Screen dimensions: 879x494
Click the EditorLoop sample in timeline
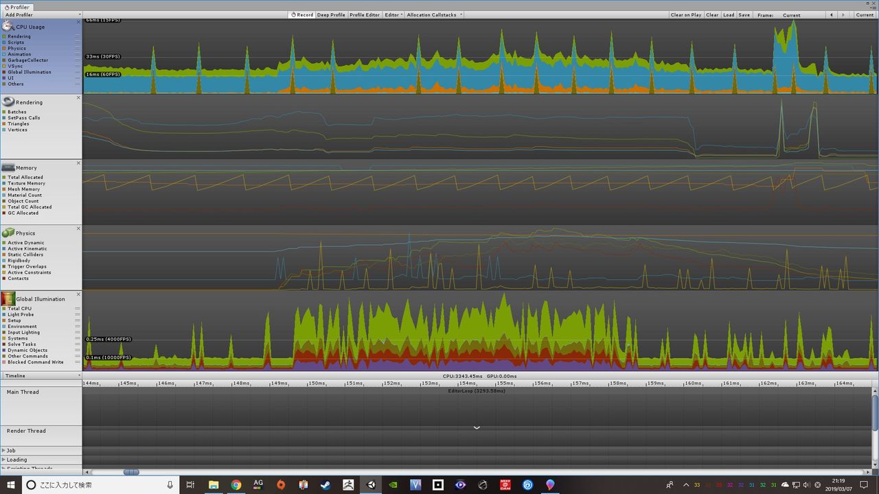[477, 391]
